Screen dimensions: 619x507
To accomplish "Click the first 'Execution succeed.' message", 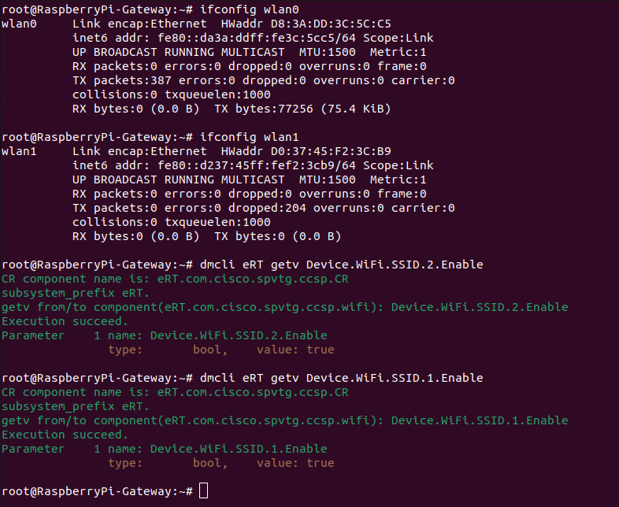I will point(65,321).
